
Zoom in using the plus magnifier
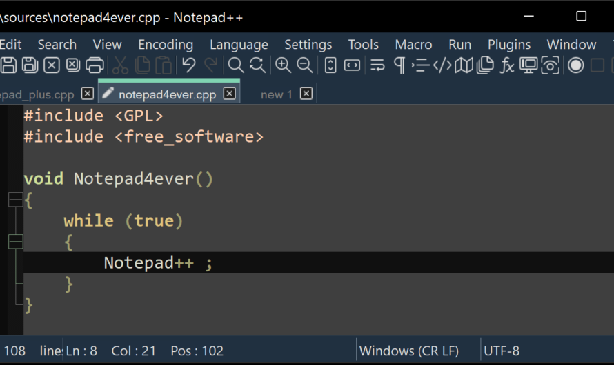pyautogui.click(x=283, y=65)
